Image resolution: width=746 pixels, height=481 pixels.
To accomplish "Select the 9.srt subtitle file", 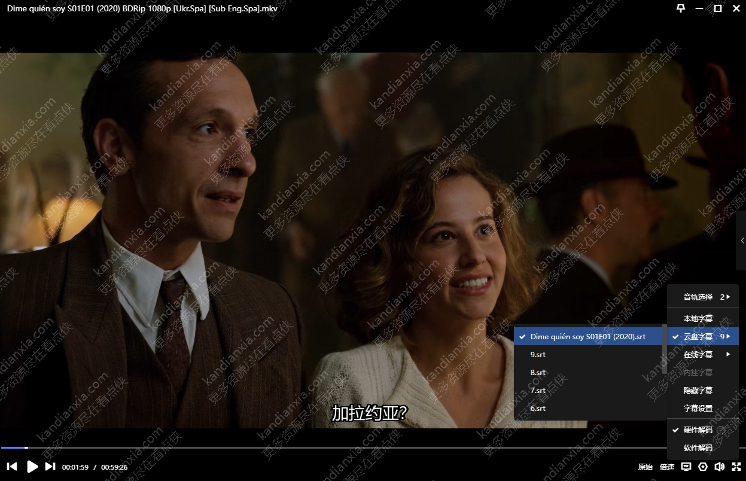I will click(x=538, y=355).
